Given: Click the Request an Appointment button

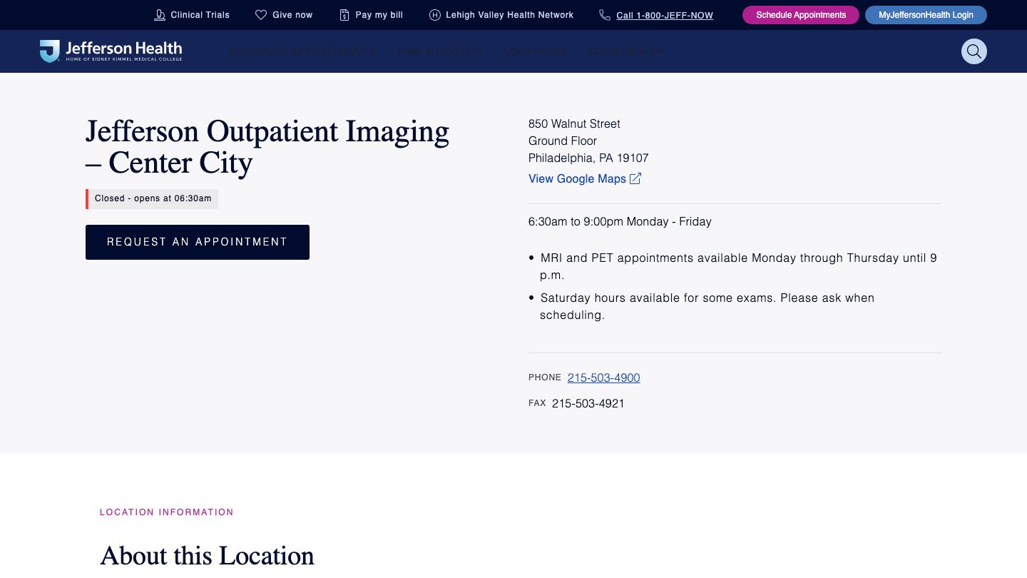Looking at the screenshot, I should [x=198, y=242].
